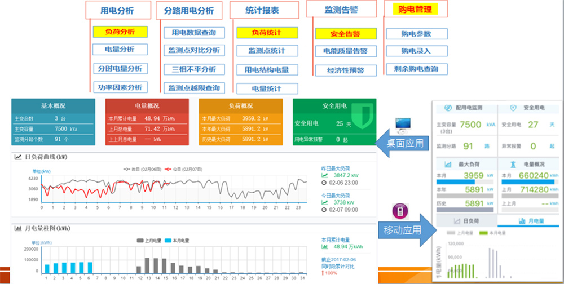Click clock icon beside 02-07 09:00

325,210
